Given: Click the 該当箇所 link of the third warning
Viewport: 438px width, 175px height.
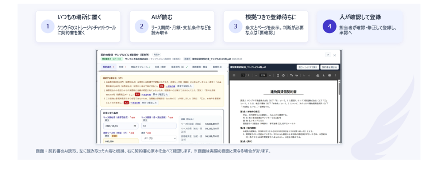Looking at the screenshot, I should [135, 103].
